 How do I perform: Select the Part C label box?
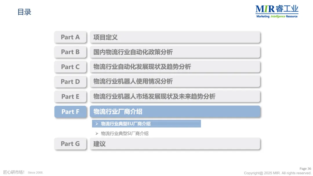click(70, 67)
